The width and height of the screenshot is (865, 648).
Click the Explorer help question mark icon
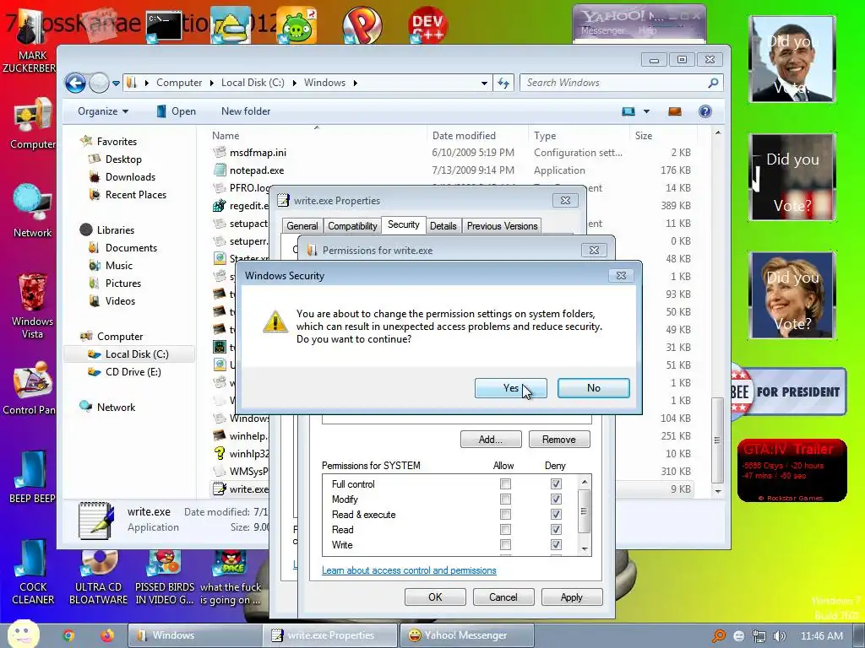coord(705,111)
